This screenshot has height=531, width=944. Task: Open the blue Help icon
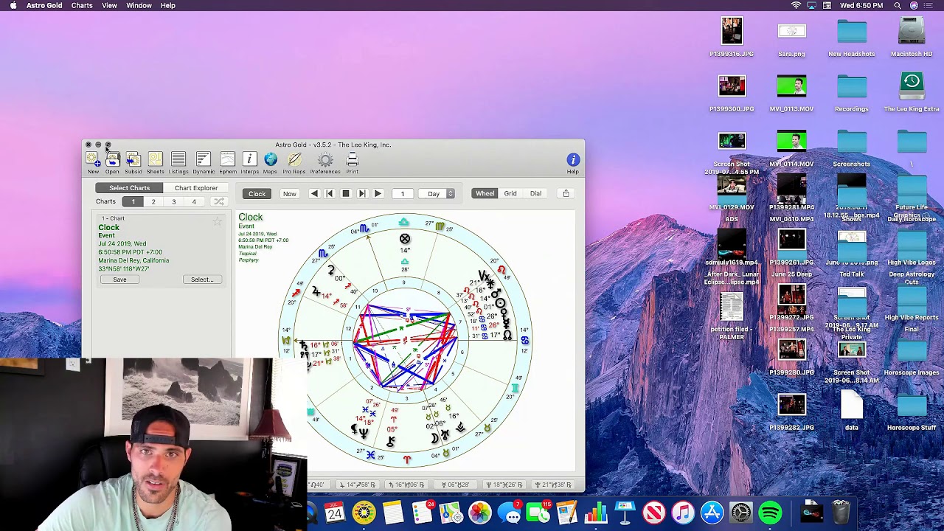[x=573, y=160]
